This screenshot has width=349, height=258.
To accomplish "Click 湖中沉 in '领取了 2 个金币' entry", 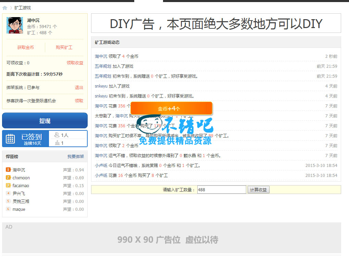I will pyautogui.click(x=101, y=146).
